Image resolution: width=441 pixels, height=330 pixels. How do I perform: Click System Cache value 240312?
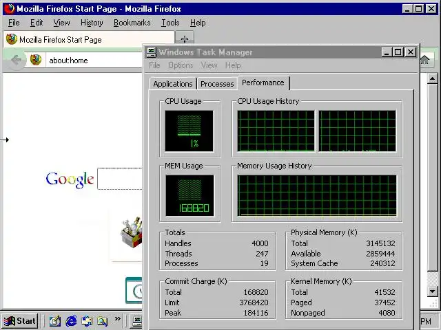tap(382, 263)
